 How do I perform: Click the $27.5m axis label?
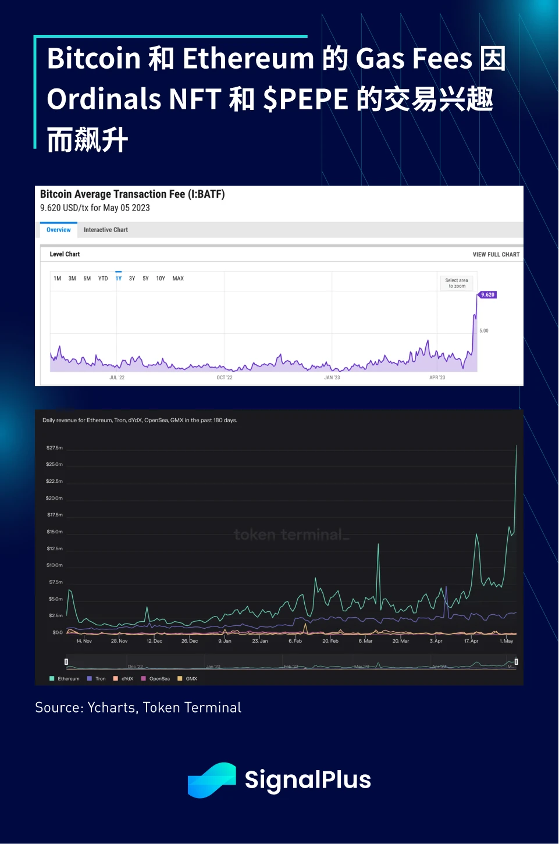(55, 448)
